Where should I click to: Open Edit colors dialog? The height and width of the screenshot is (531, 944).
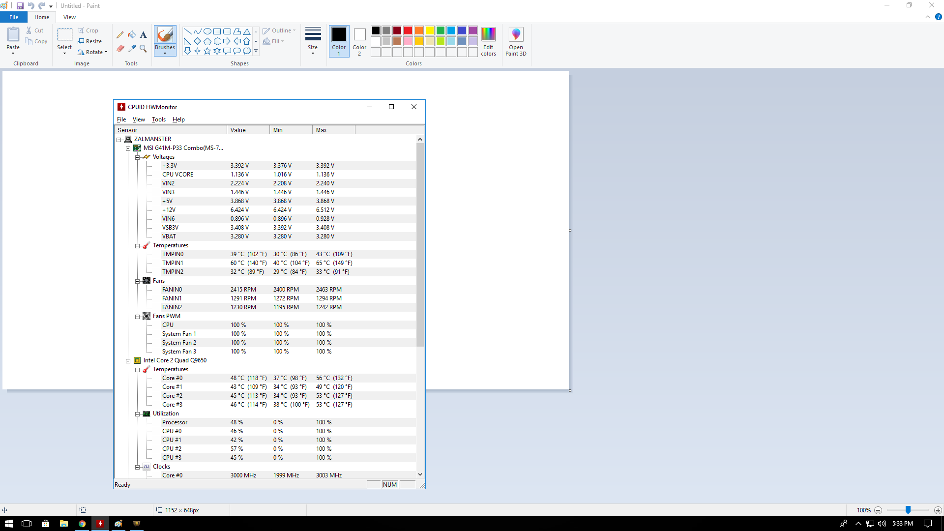[488, 41]
